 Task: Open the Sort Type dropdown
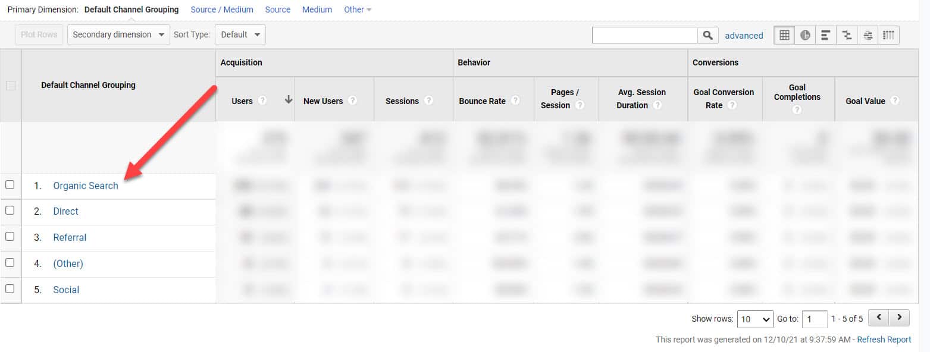240,34
